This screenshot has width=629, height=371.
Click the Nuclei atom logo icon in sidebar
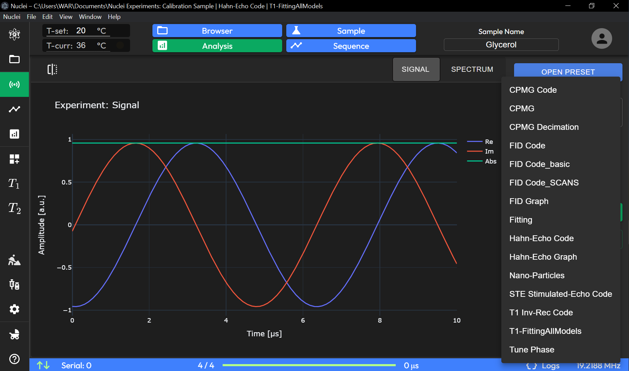coord(14,34)
